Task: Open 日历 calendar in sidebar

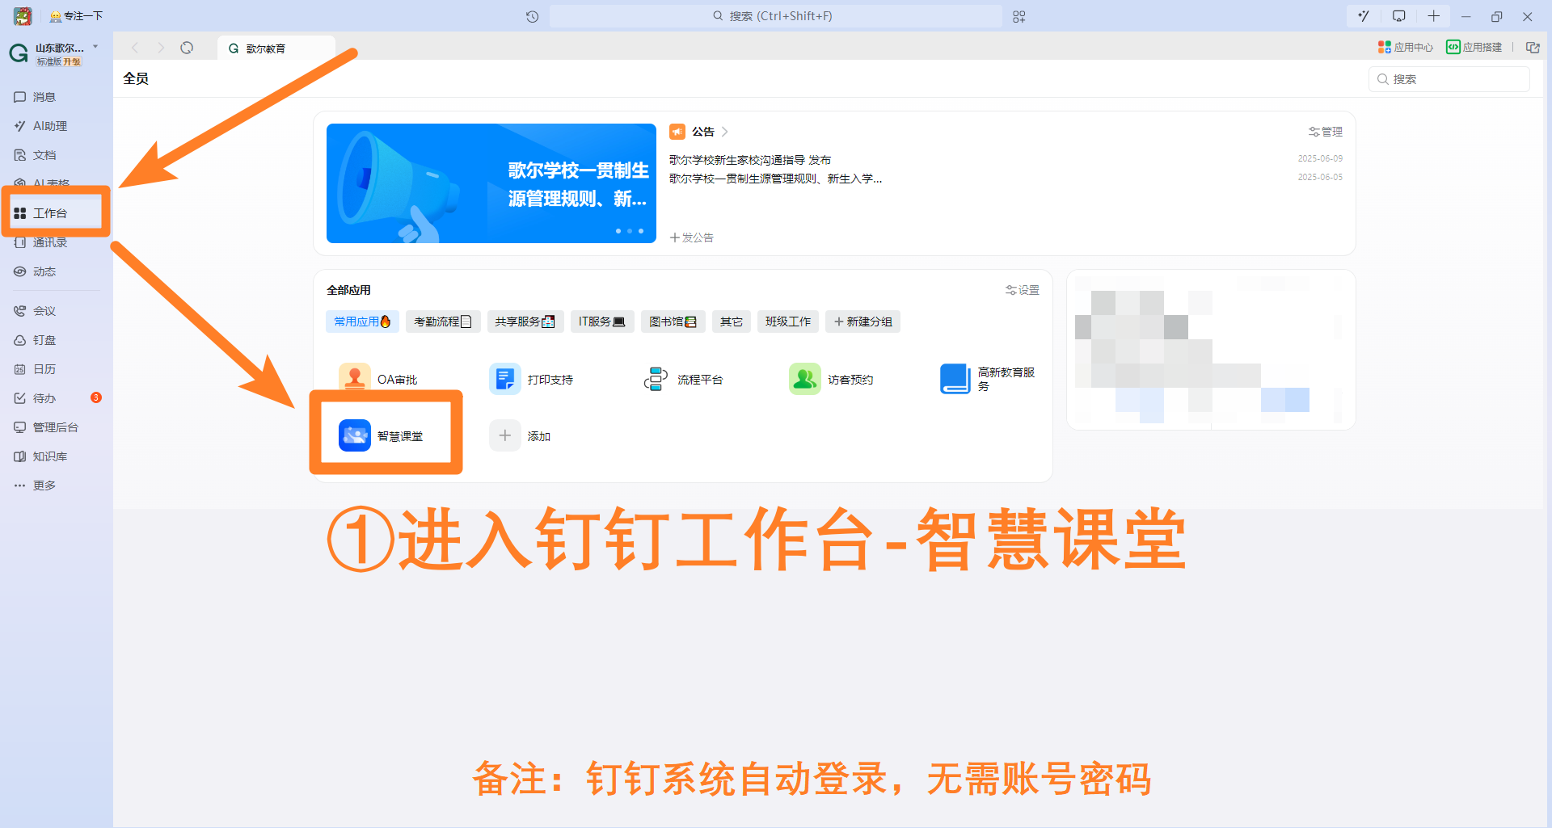Action: click(45, 369)
